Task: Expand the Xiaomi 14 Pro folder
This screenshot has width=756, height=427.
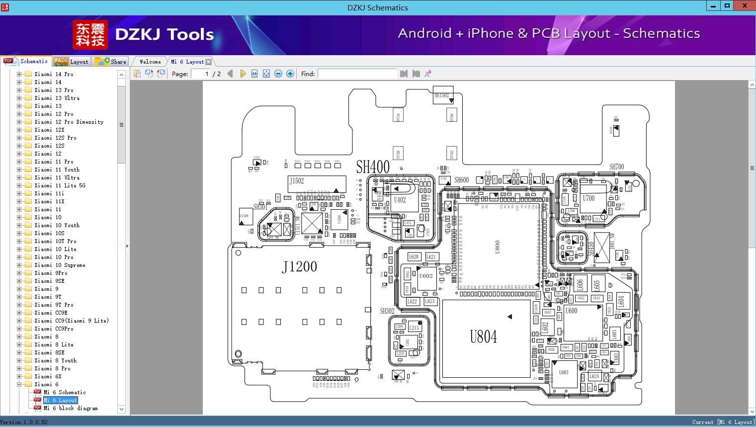Action: tap(19, 74)
